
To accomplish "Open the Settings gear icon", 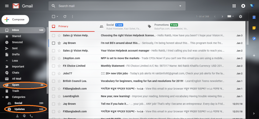I will [241, 16].
